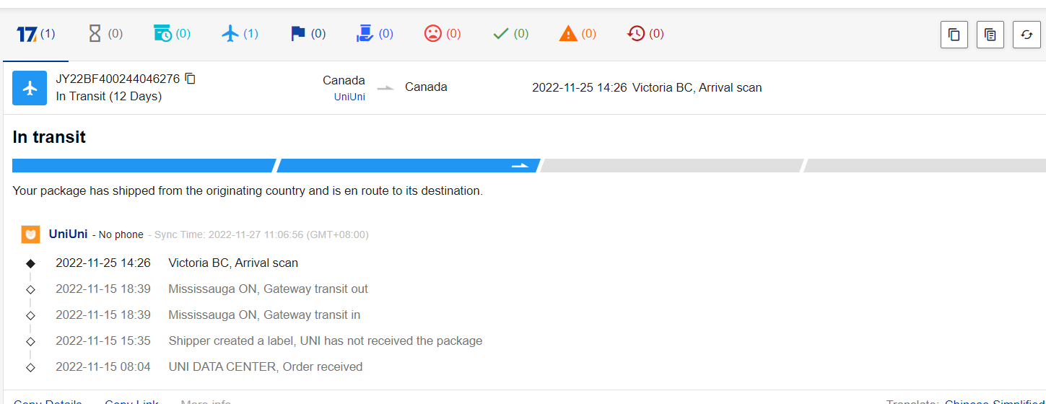Copy tracking number JY22BF400244046276
This screenshot has width=1046, height=404.
[191, 79]
